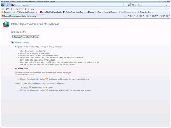Open Suggested Sites favorite

[144, 12]
